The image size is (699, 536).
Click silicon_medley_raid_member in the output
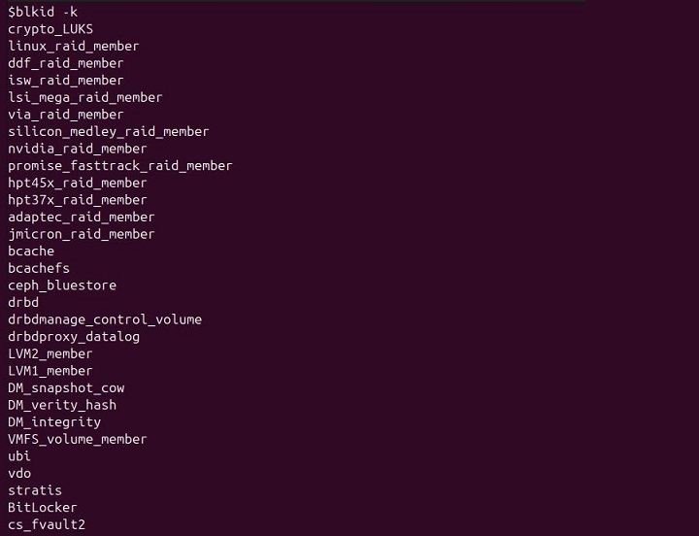[x=109, y=131]
